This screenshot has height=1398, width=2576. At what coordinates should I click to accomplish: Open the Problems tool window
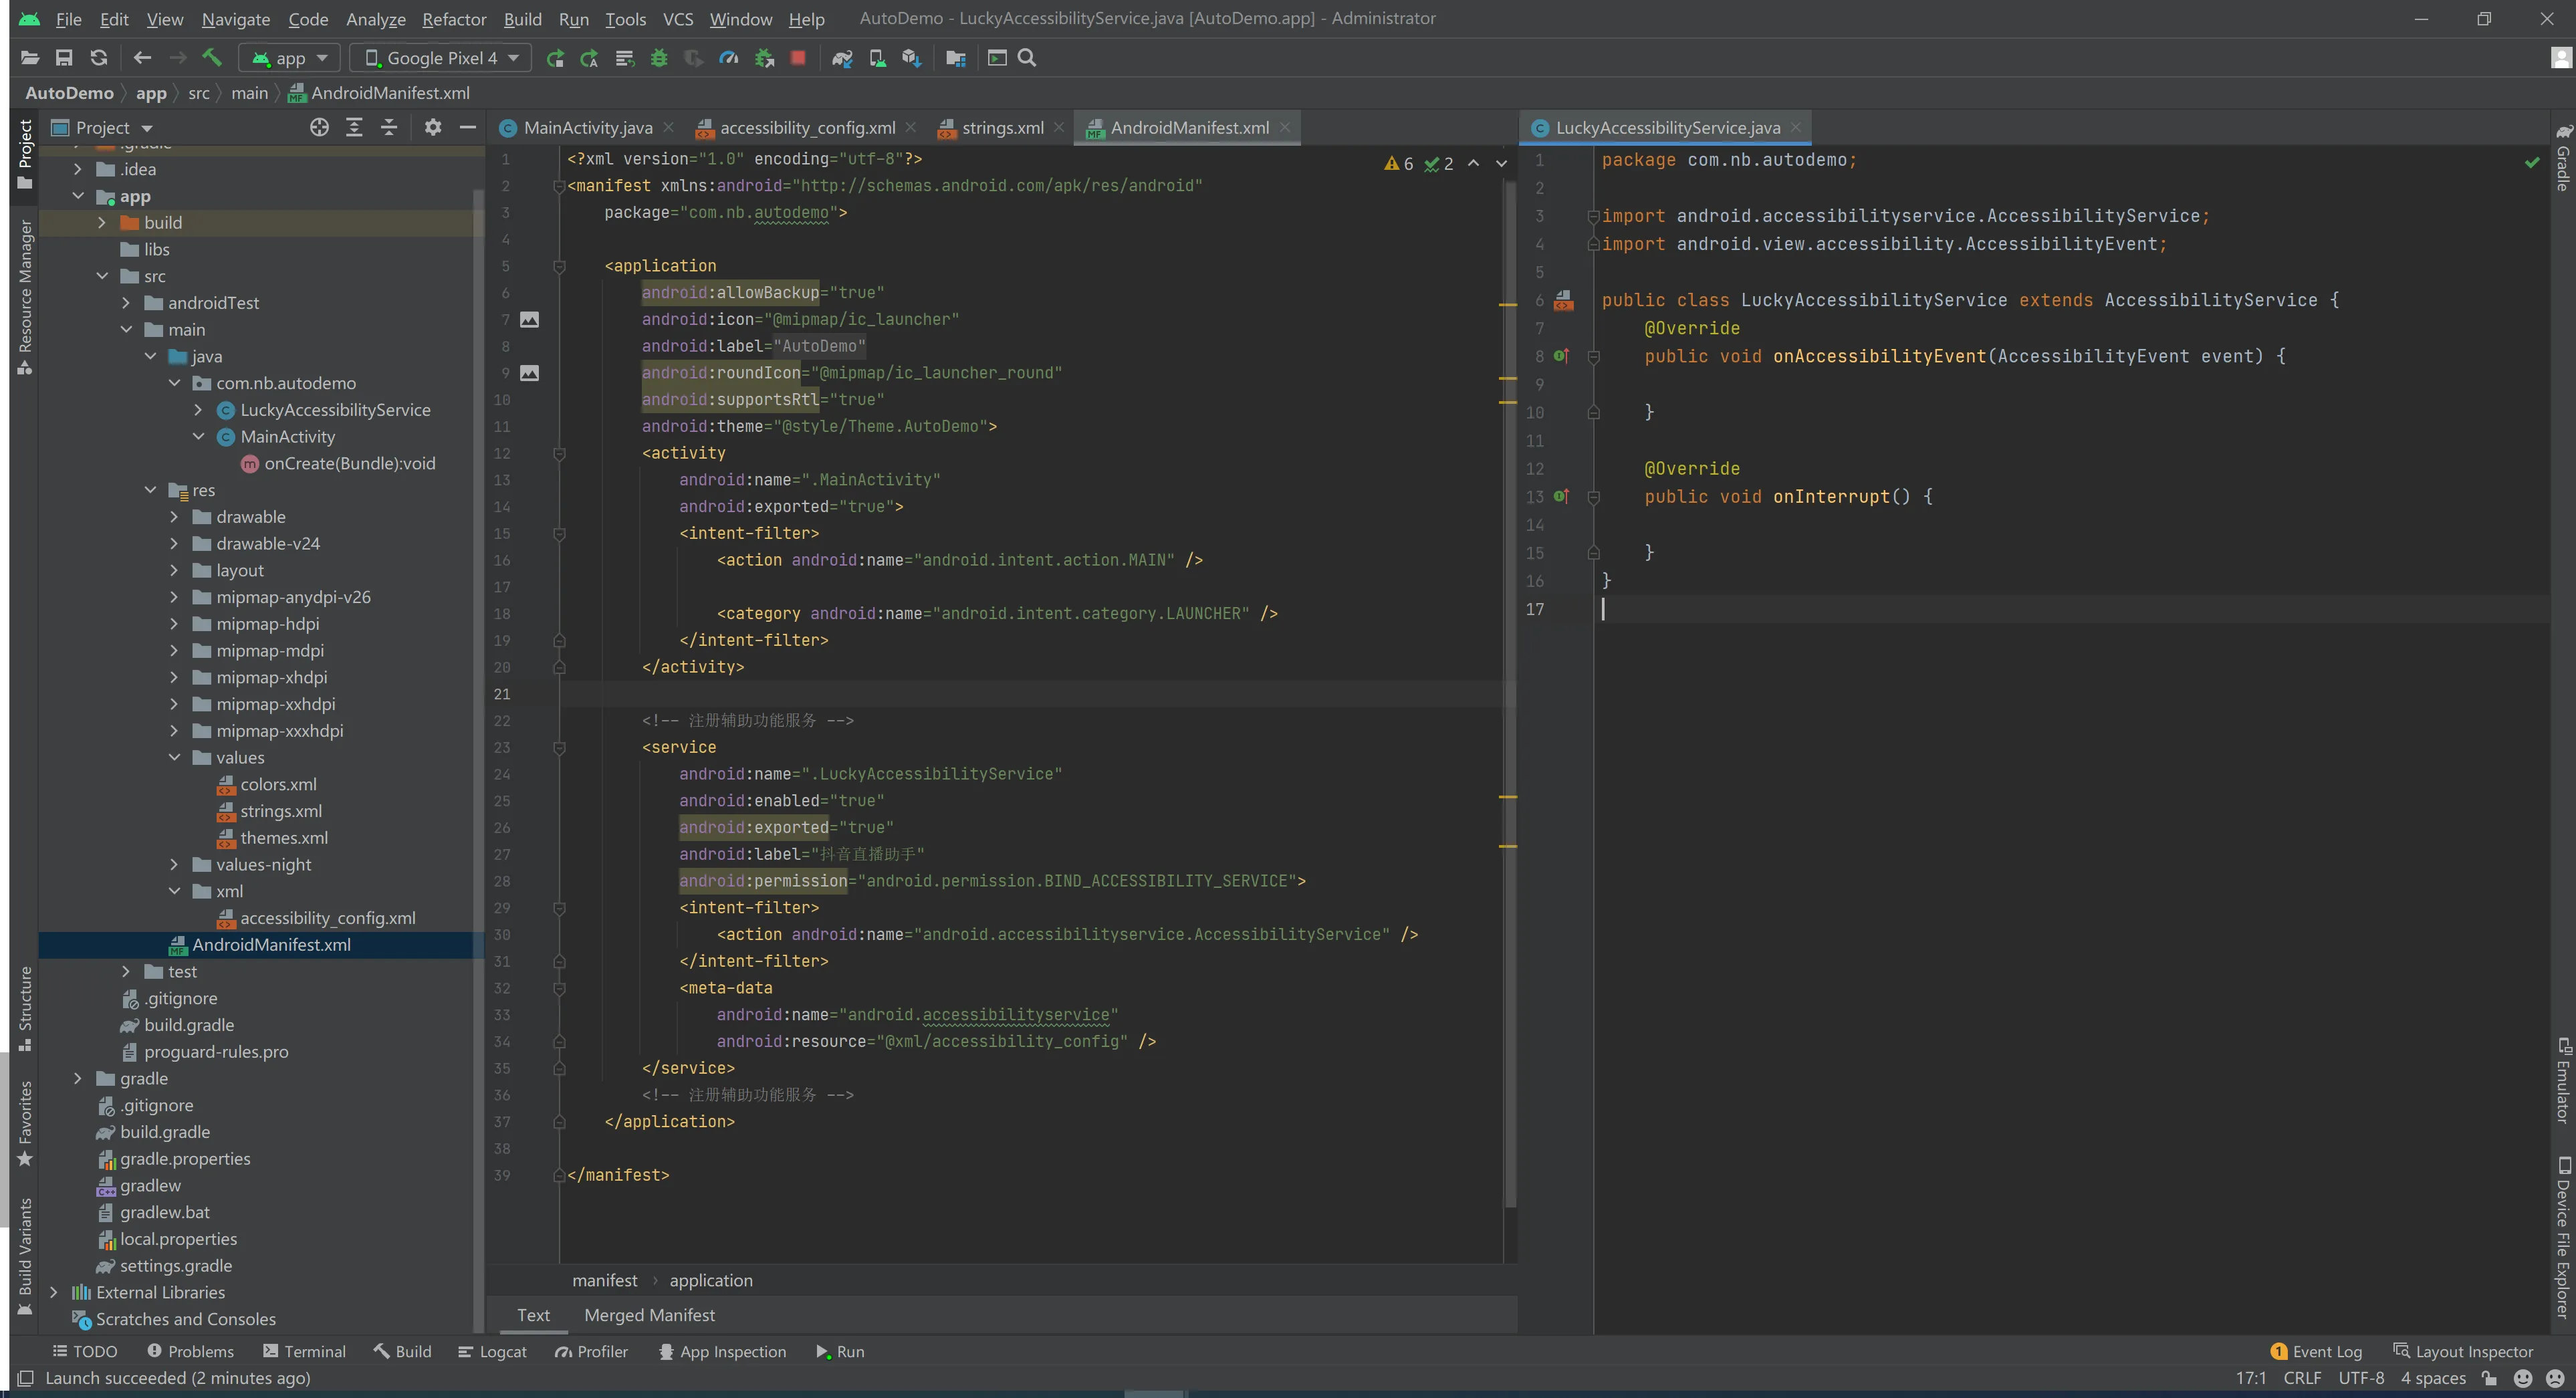pos(190,1351)
